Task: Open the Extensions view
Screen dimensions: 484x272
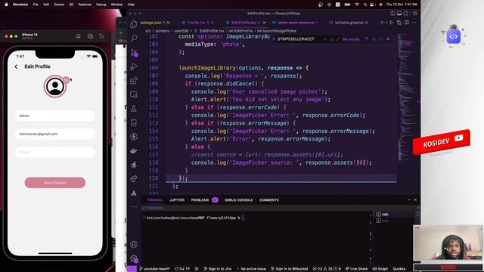Action: click(134, 81)
